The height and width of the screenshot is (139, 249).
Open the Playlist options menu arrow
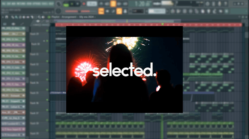click(3, 17)
